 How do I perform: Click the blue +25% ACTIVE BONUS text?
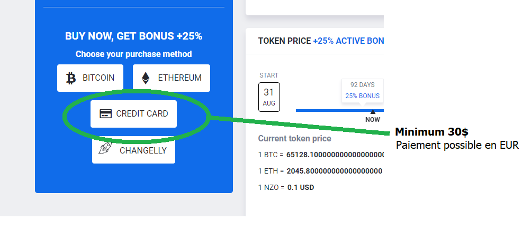pyautogui.click(x=348, y=41)
